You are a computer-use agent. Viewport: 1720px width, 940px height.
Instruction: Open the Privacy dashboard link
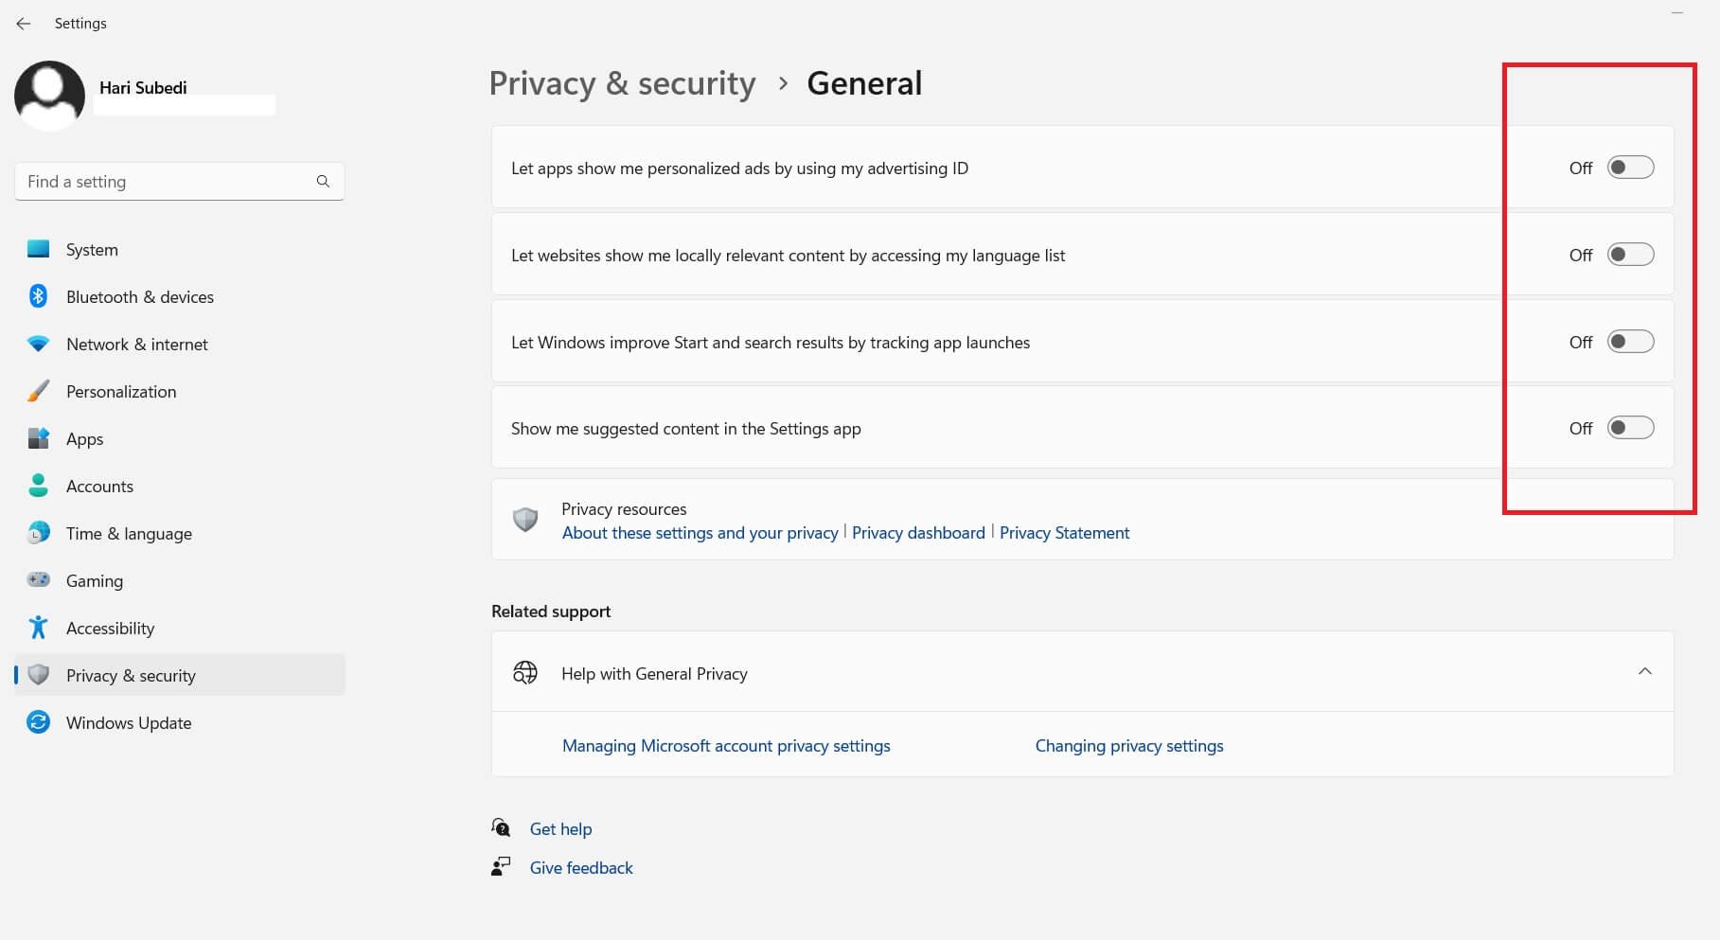(x=918, y=533)
